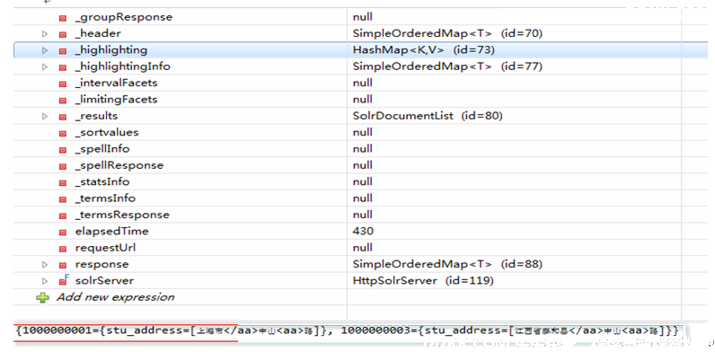Select the requestUrl variable name
Image resolution: width=715 pixels, height=352 pixels.
pyautogui.click(x=105, y=248)
